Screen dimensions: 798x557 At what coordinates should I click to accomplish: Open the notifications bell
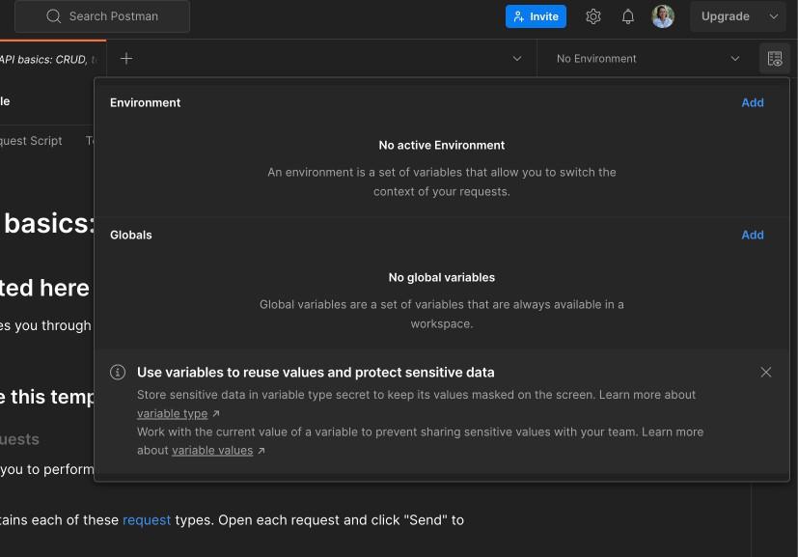pyautogui.click(x=628, y=16)
